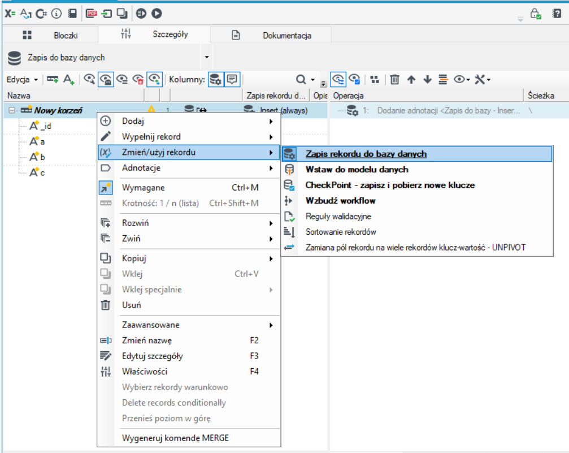Screen dimensions: 569x453
Task: Open the Edycja dropdown menu
Action: 22,80
